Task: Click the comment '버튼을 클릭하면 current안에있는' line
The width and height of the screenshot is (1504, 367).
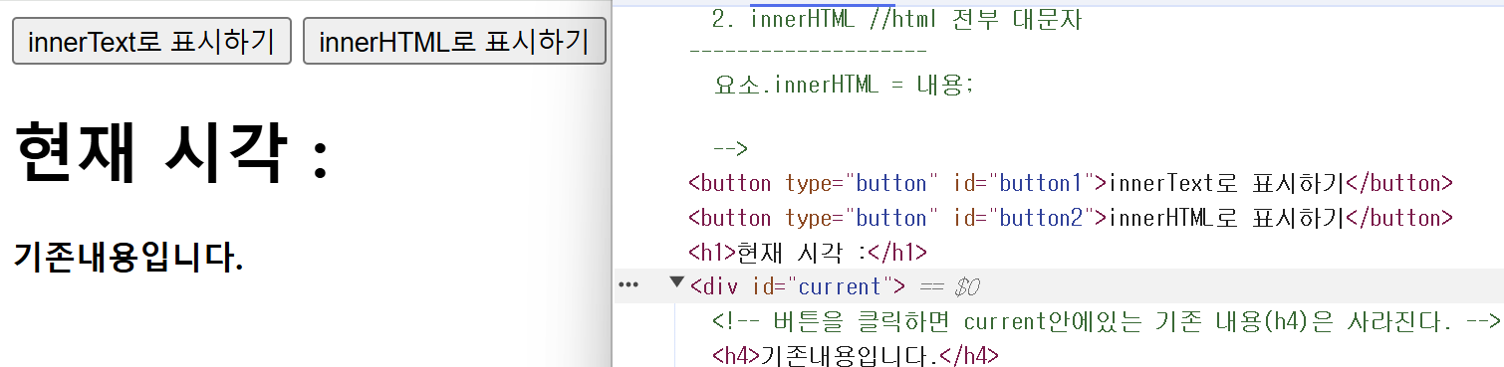Action: (x=1106, y=321)
